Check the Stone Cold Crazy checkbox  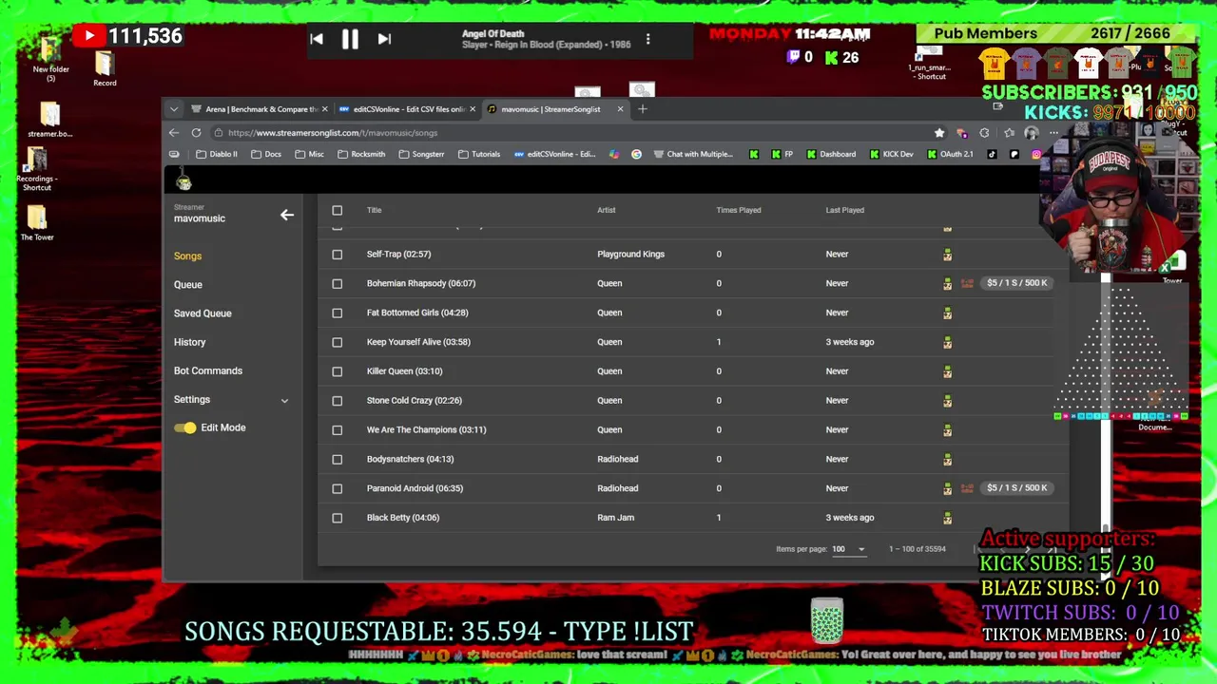tap(337, 401)
